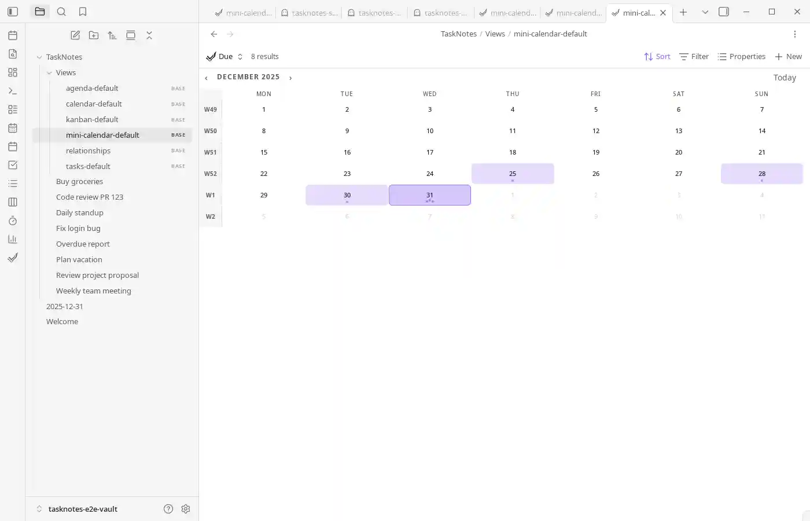The image size is (810, 521).
Task: Create a new note with the pencil icon
Action: (x=75, y=35)
